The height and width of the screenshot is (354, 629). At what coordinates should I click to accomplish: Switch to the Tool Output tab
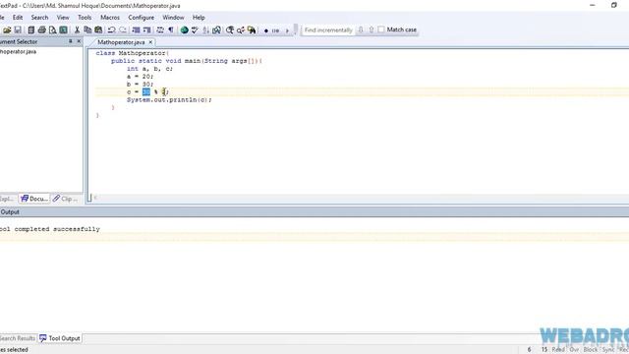pyautogui.click(x=60, y=338)
